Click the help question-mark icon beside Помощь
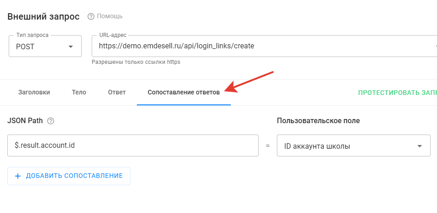Image resolution: width=437 pixels, height=213 pixels. pos(91,16)
